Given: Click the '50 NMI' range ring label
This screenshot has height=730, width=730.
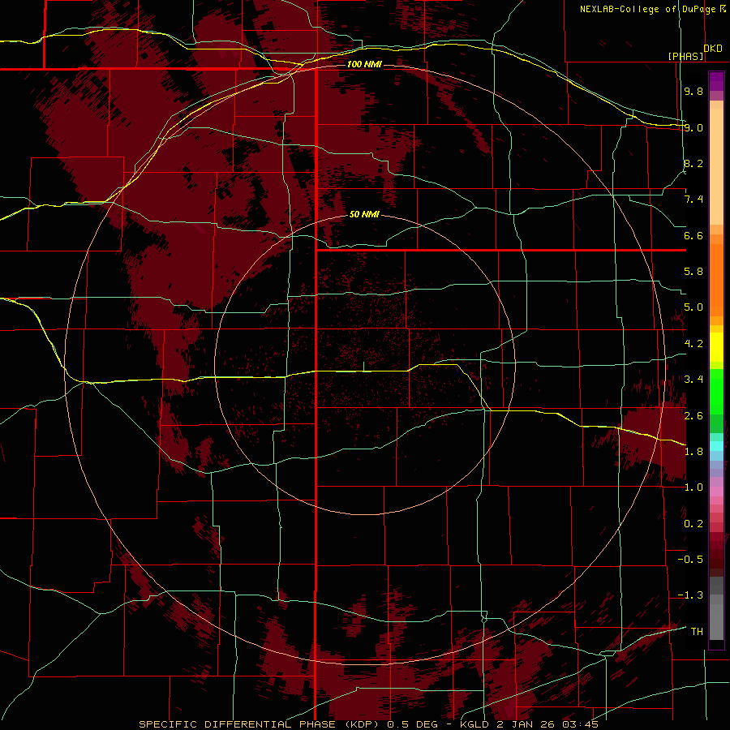Looking at the screenshot, I should coord(364,214).
